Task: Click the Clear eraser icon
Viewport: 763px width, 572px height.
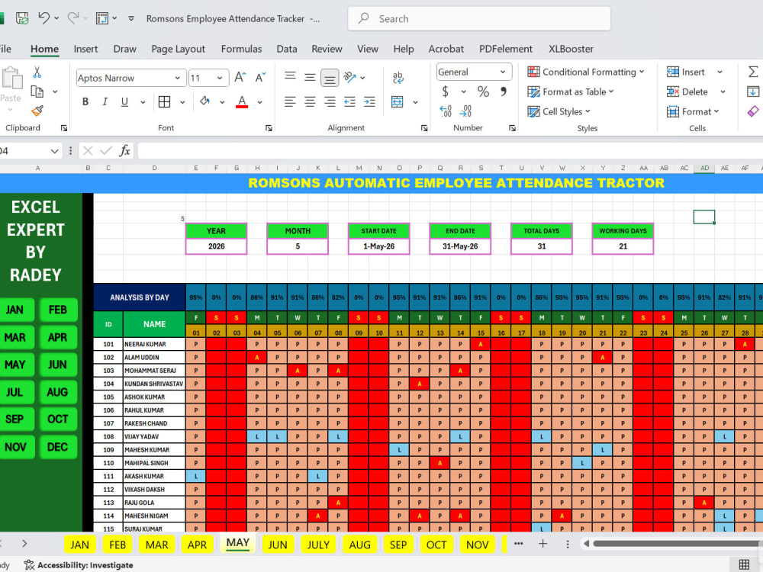Action: coord(753,111)
